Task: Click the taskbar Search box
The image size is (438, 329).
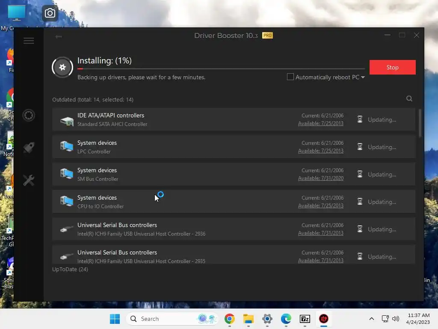Action: tap(172, 319)
